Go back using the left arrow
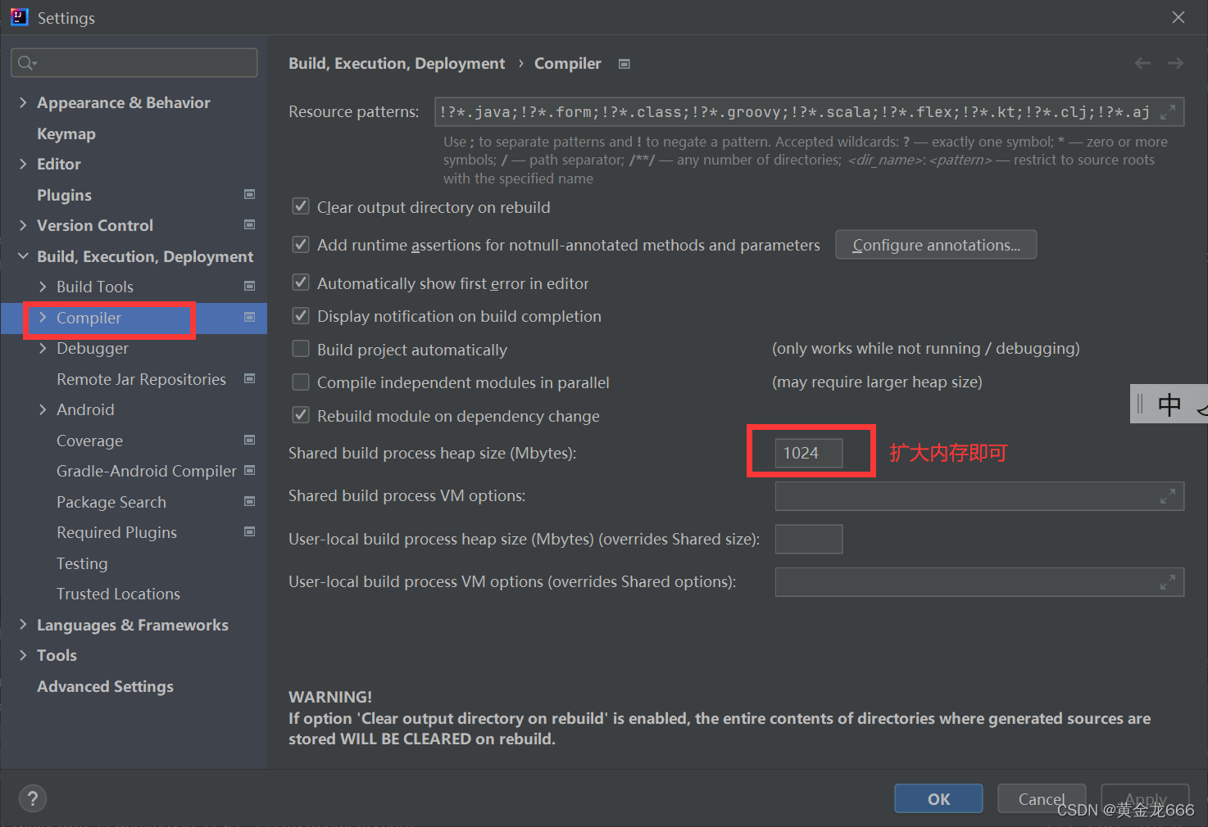This screenshot has height=827, width=1208. tap(1142, 63)
